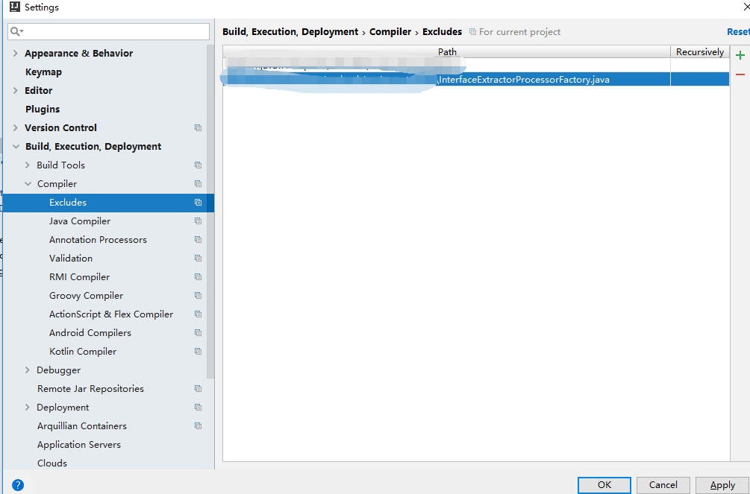Viewport: 750px width, 494px height.
Task: Click project-level icon beside Version Control
Action: point(198,128)
